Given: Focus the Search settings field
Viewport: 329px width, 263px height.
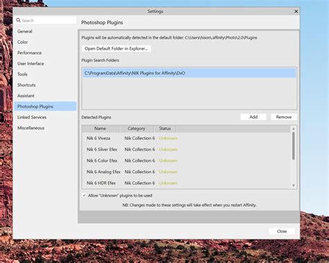Looking at the screenshot, I should (x=46, y=20).
